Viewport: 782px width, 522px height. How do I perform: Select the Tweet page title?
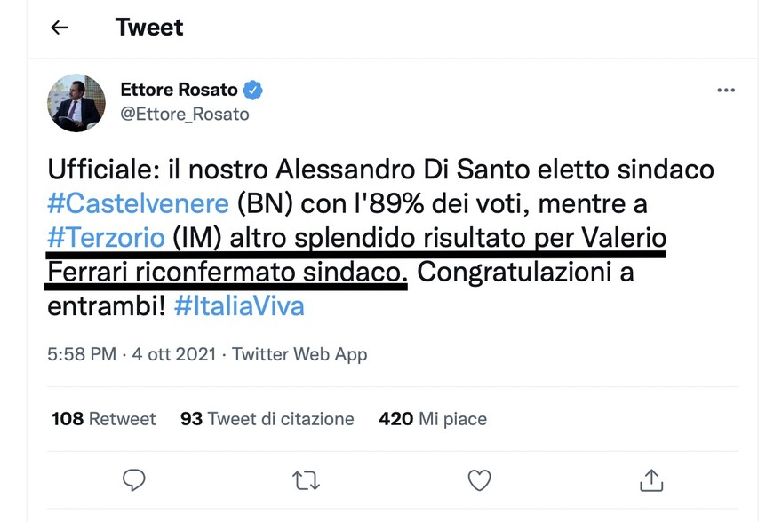(x=149, y=28)
